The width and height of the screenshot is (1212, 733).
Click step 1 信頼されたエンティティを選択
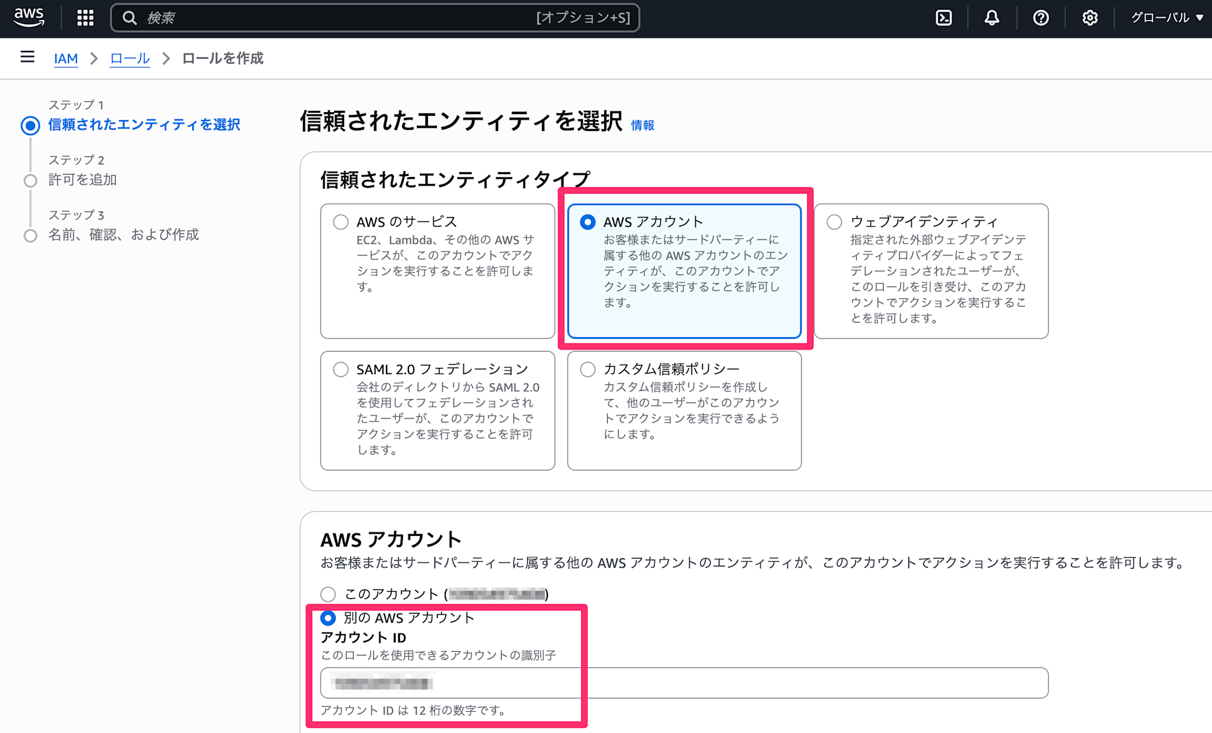click(x=144, y=124)
